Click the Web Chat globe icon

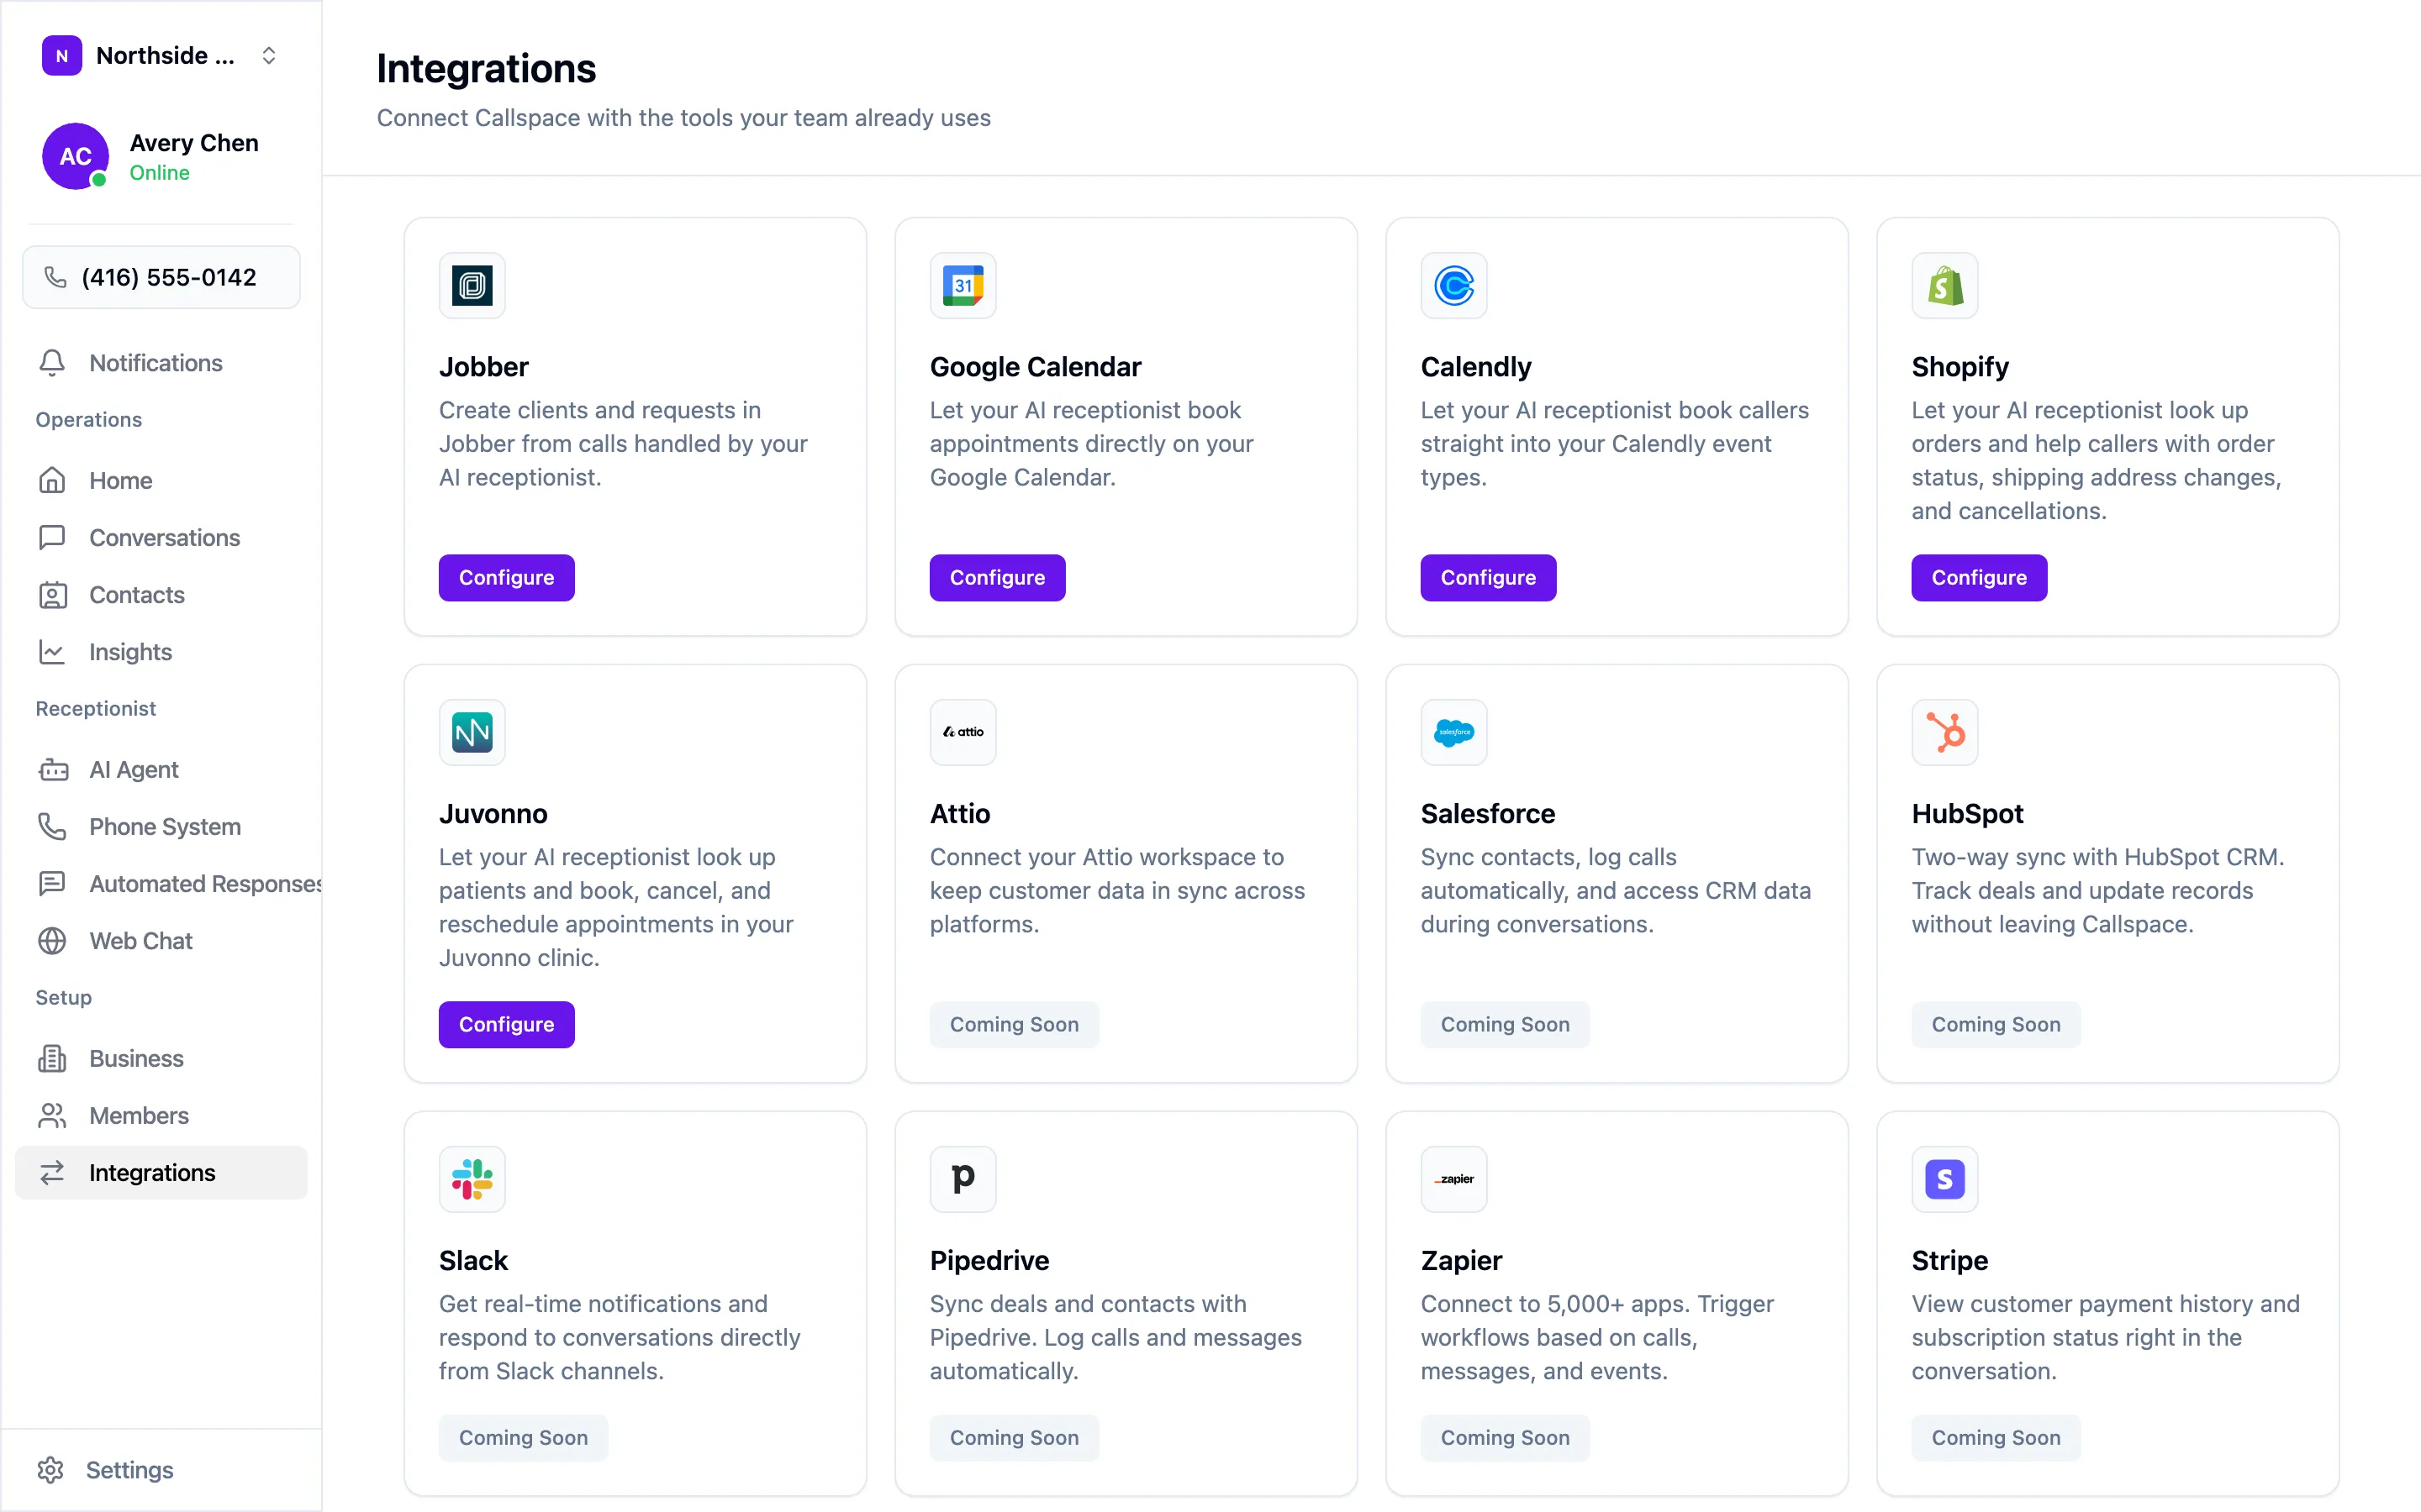(52, 941)
